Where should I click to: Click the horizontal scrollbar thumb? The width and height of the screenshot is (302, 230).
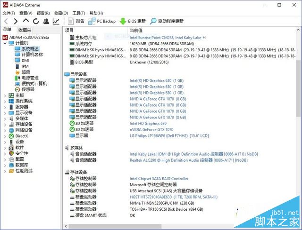pyautogui.click(x=115, y=226)
